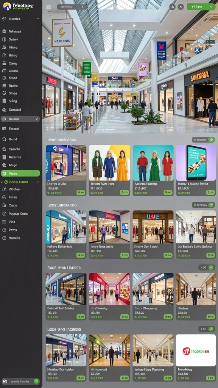Image resolution: width=218 pixels, height=388 pixels.
Task: Open the round chevron dropdown in top bar
Action: tap(181, 7)
